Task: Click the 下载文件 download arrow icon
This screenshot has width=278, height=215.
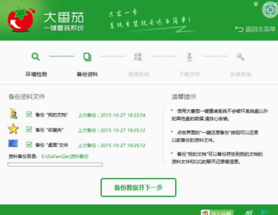Action: (x=189, y=57)
